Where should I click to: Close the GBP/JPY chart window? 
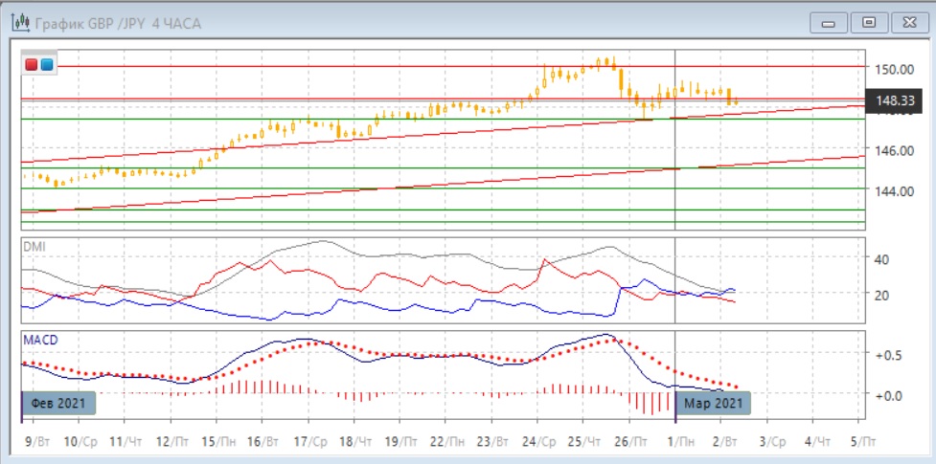tap(907, 22)
